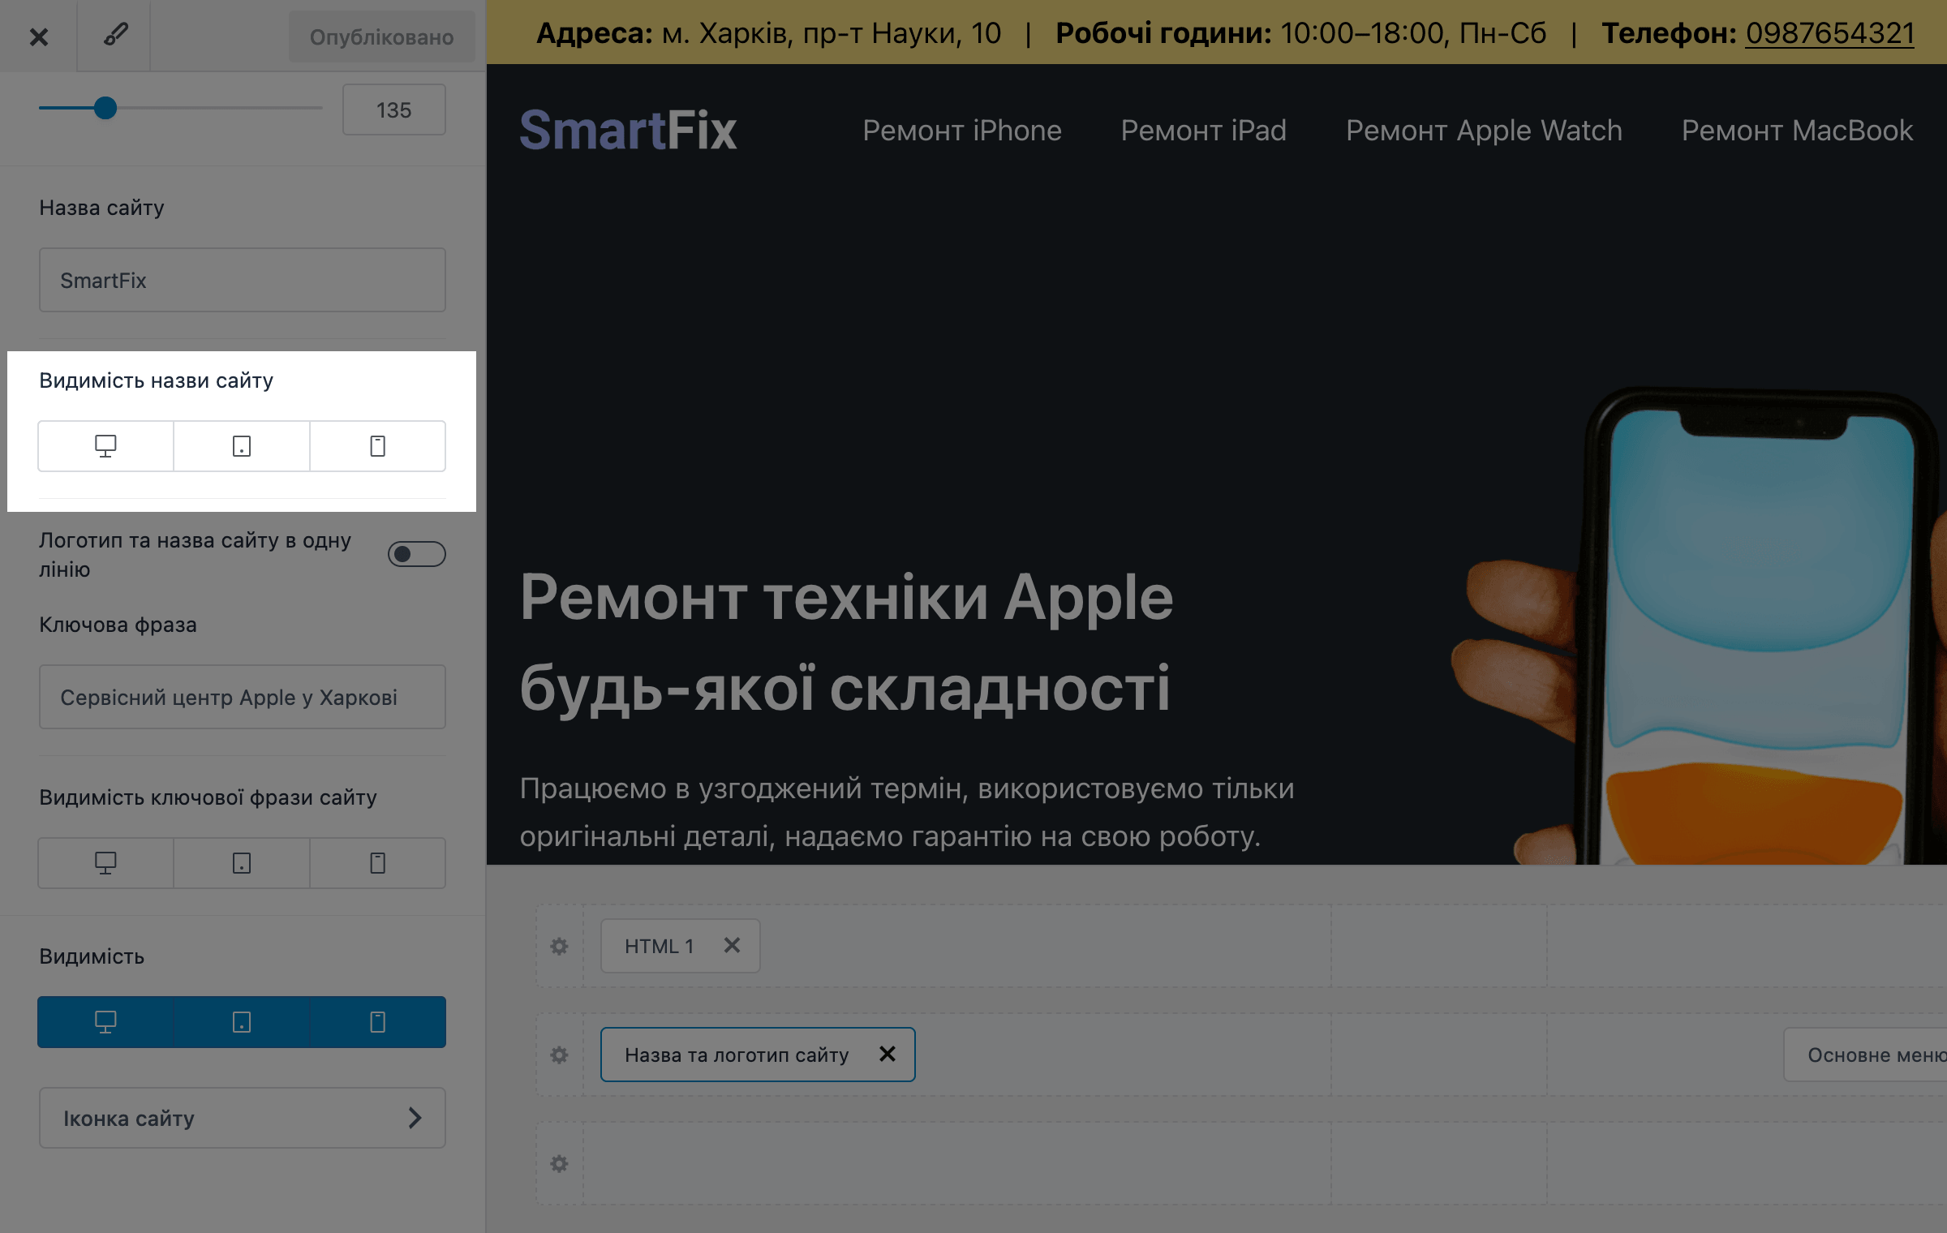Screen dimensions: 1947x1233
Task: Toggle mobile visibility for site title
Action: [378, 446]
